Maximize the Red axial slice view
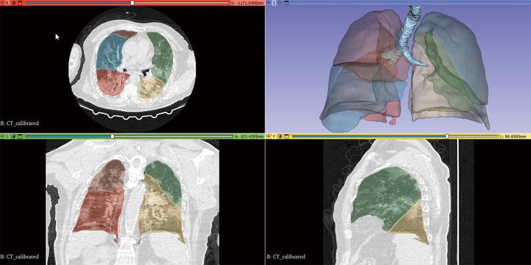 20,3
